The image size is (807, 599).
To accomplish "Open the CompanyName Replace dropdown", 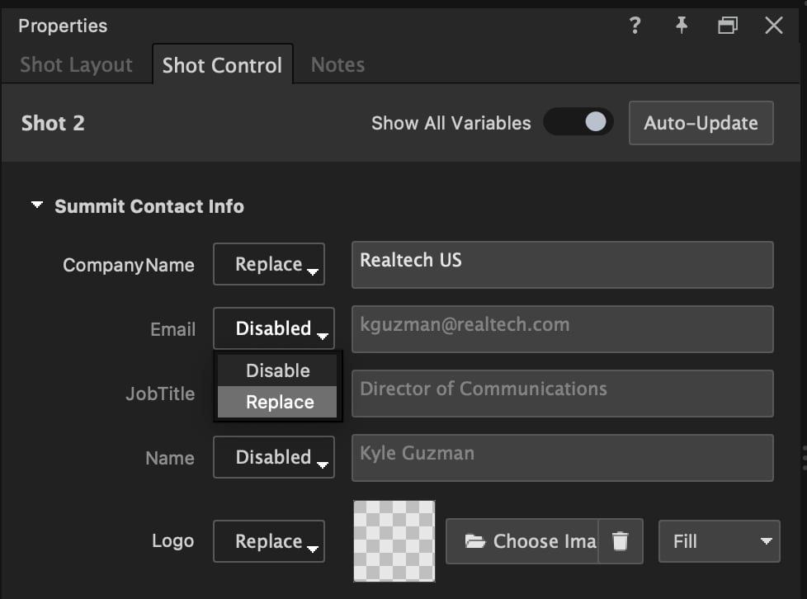I will pyautogui.click(x=269, y=264).
